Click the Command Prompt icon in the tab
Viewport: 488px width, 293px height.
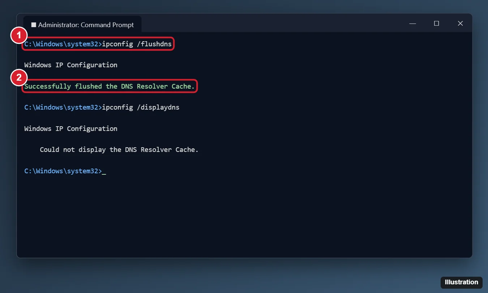click(34, 25)
